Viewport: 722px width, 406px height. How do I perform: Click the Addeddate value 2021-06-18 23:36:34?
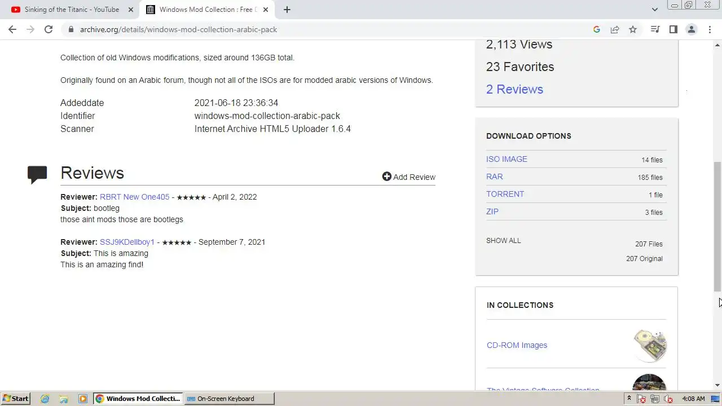[236, 103]
